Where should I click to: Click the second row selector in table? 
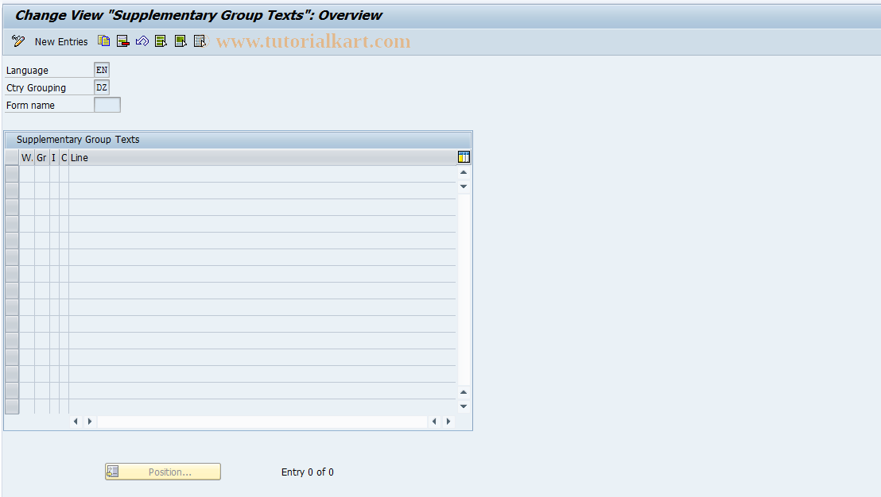point(12,191)
